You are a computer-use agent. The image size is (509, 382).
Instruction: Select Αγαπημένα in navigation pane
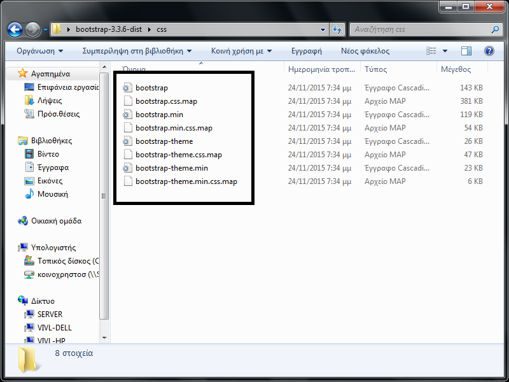pos(50,74)
